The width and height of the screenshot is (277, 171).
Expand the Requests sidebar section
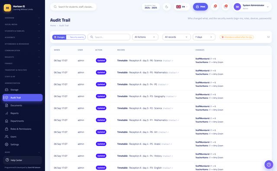[x=22, y=57]
